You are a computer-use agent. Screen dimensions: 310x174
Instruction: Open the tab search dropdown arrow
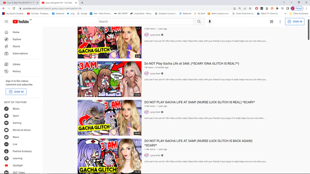[284, 2]
